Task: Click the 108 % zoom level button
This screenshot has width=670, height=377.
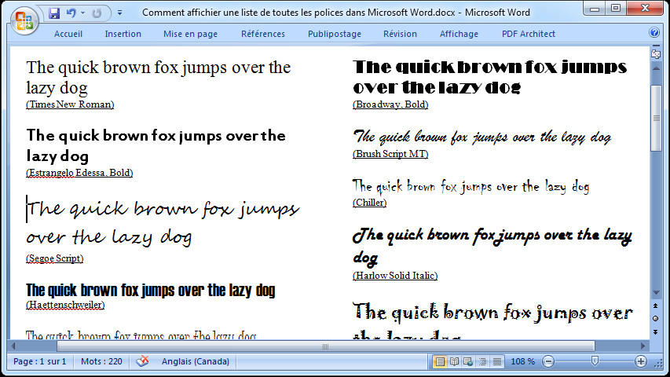Action: [x=522, y=361]
